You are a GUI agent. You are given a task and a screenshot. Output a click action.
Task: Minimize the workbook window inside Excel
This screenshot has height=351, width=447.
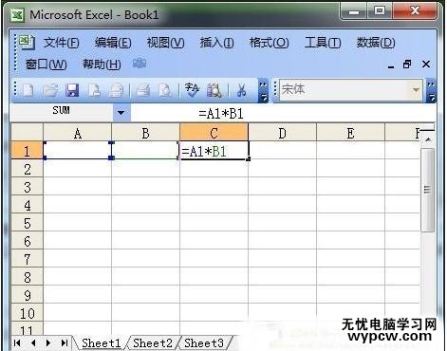391,65
